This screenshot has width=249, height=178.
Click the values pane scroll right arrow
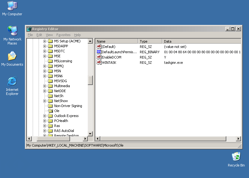coord(238,138)
